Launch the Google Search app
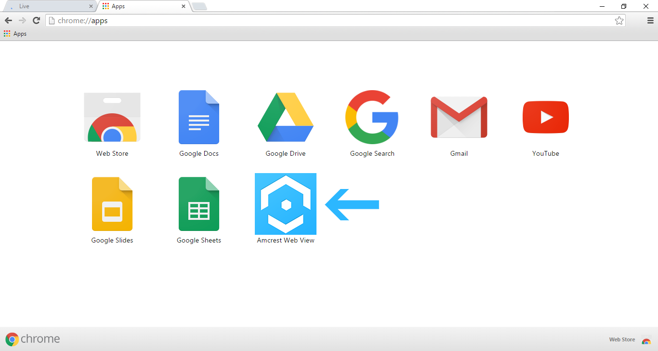This screenshot has height=351, width=658. click(x=372, y=117)
